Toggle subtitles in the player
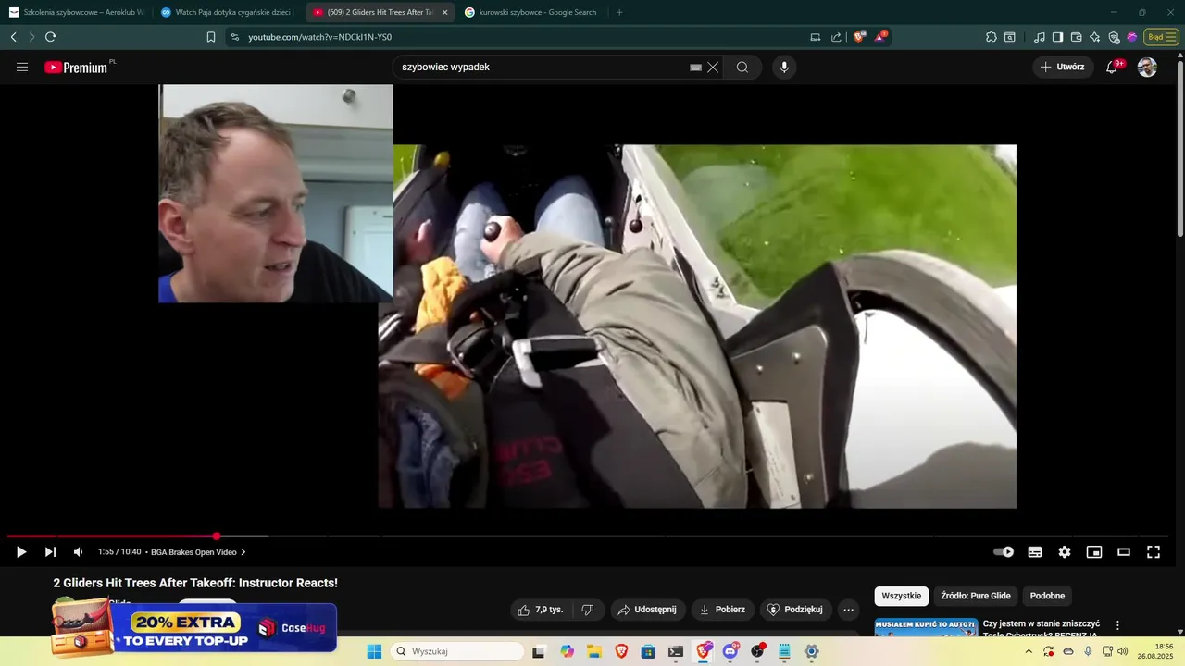Image resolution: width=1185 pixels, height=666 pixels. point(1035,552)
